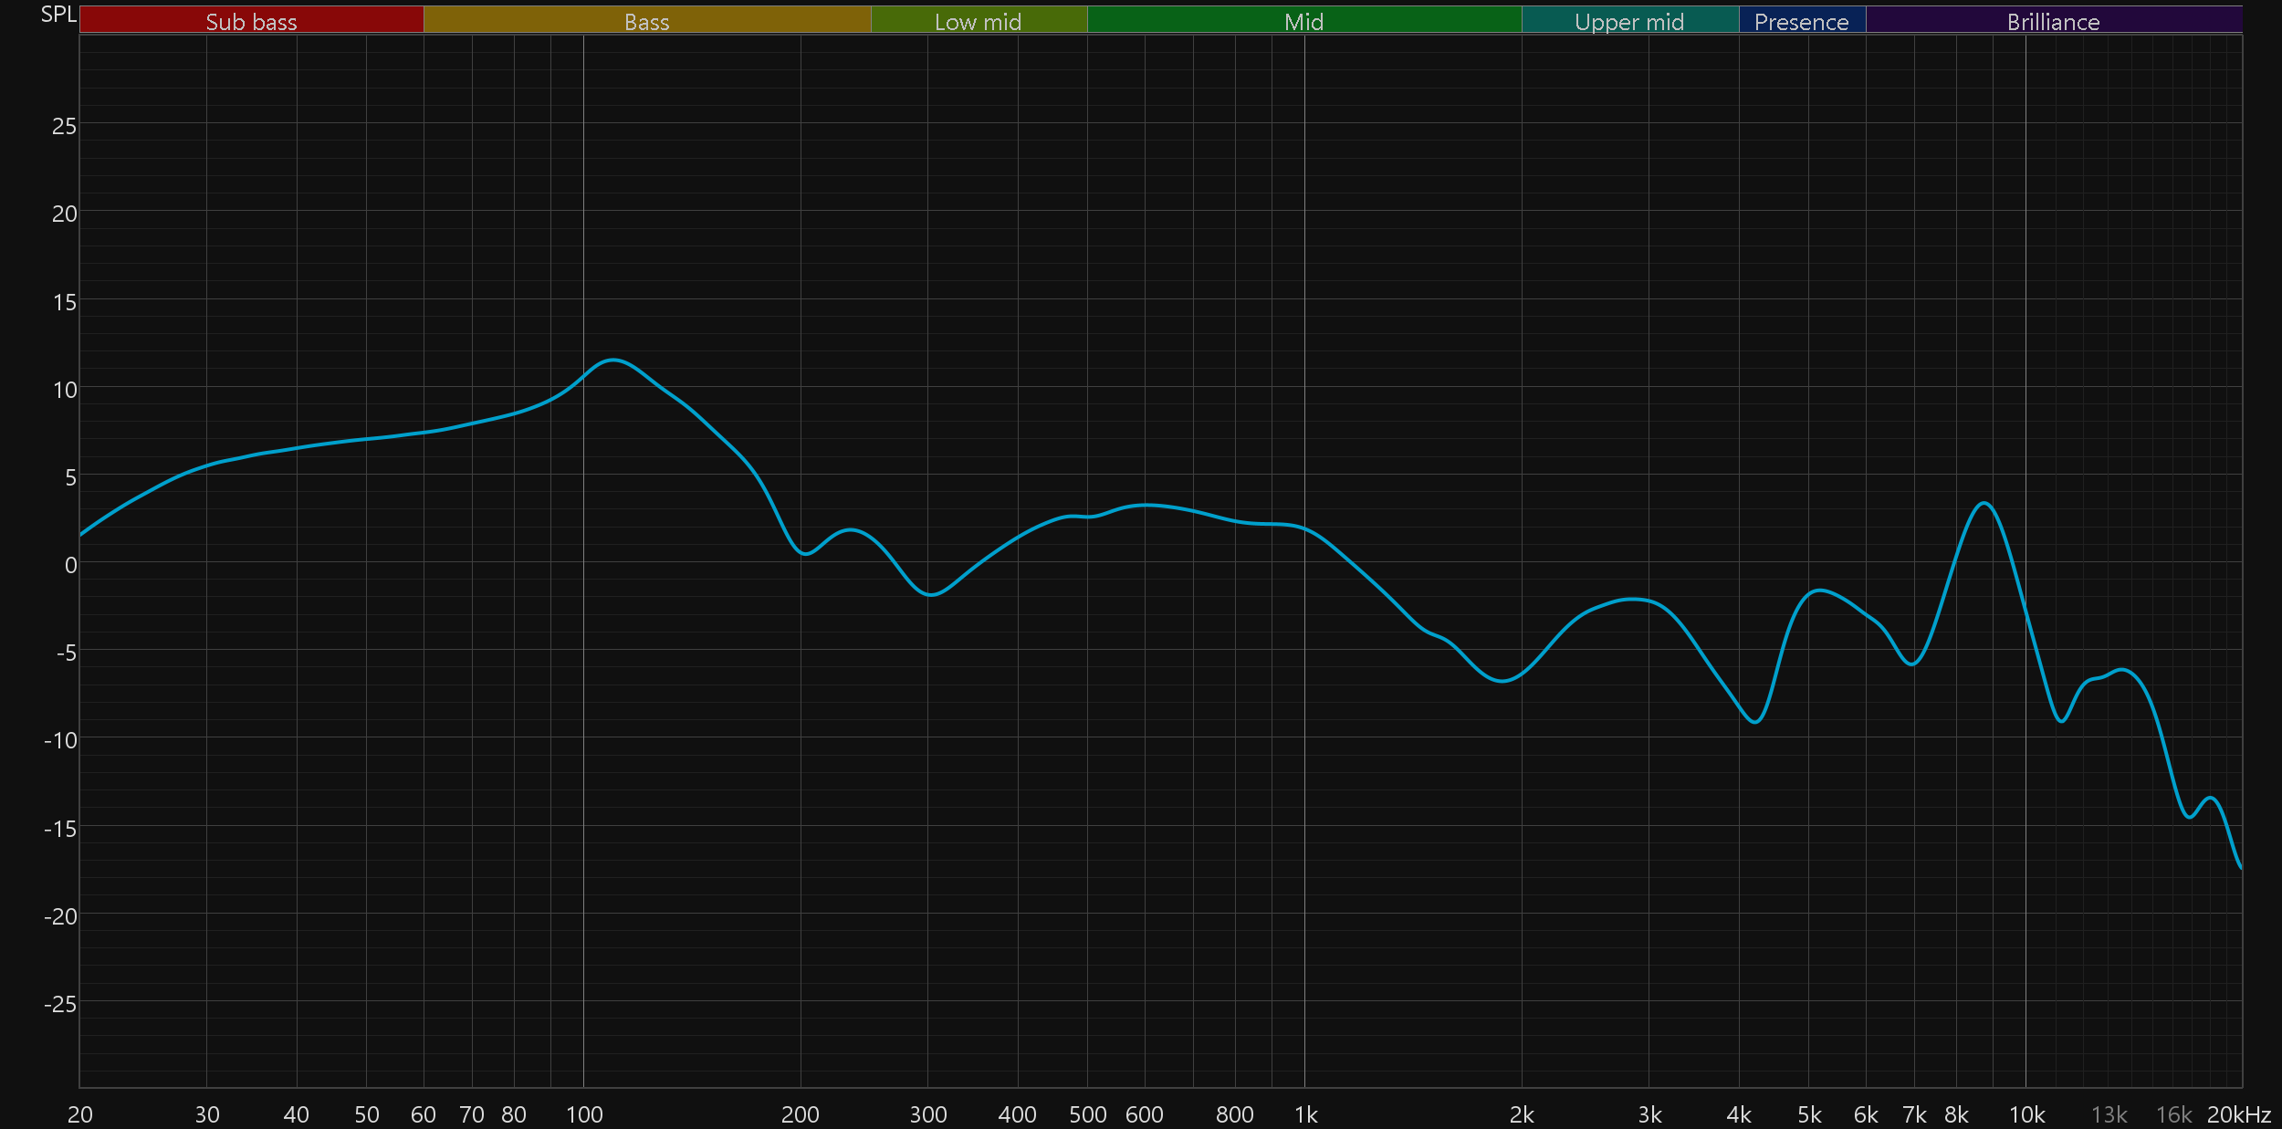Viewport: 2282px width, 1129px height.
Task: Click the 25 dB label on the SPL axis
Action: point(64,126)
